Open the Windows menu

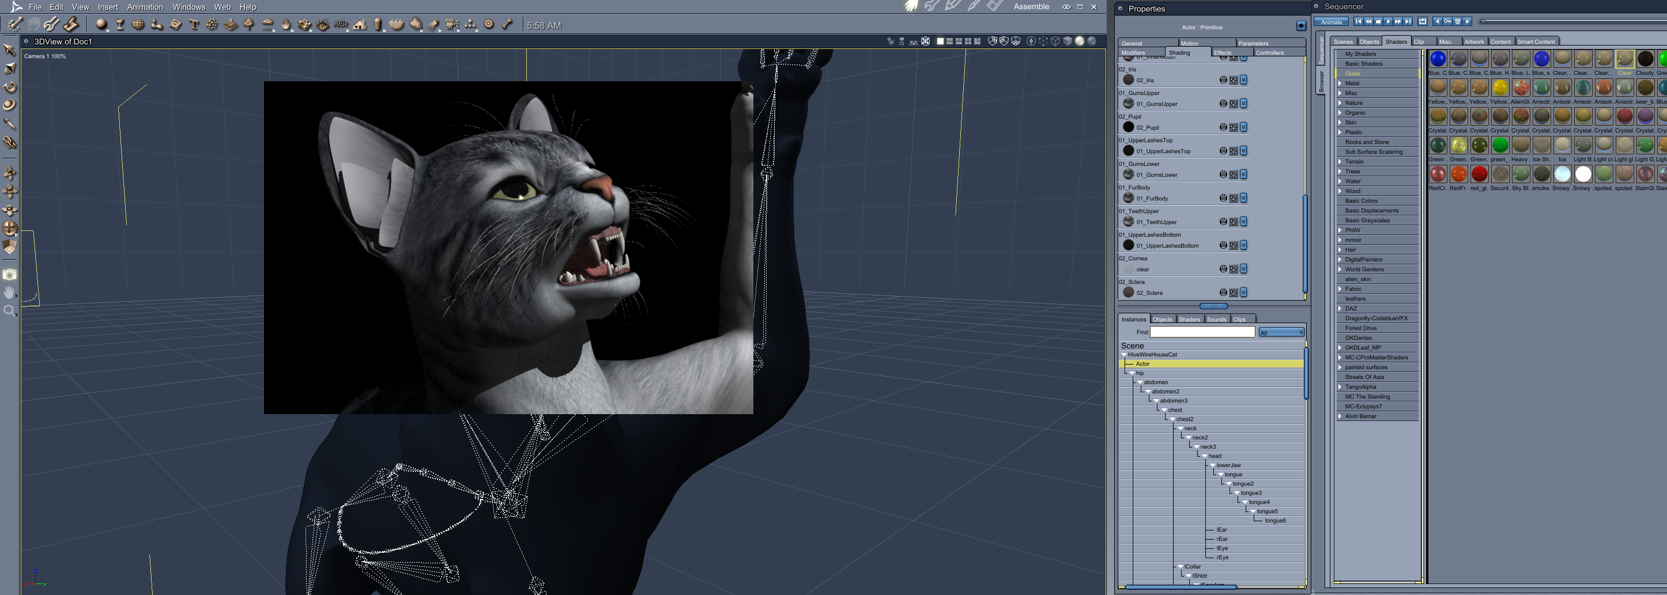point(189,7)
